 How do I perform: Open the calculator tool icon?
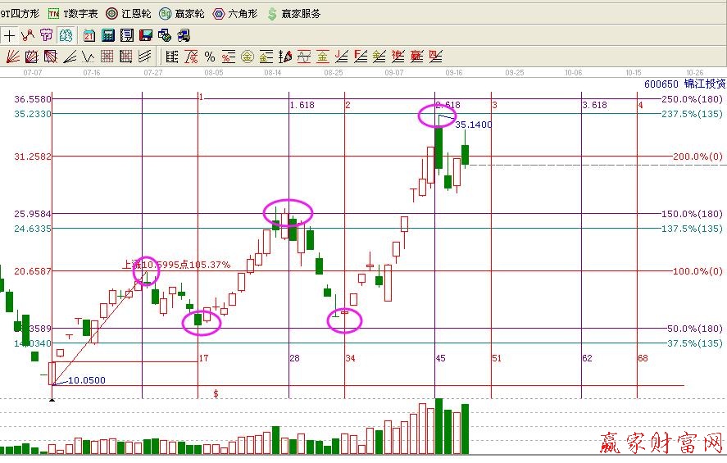pos(108,35)
